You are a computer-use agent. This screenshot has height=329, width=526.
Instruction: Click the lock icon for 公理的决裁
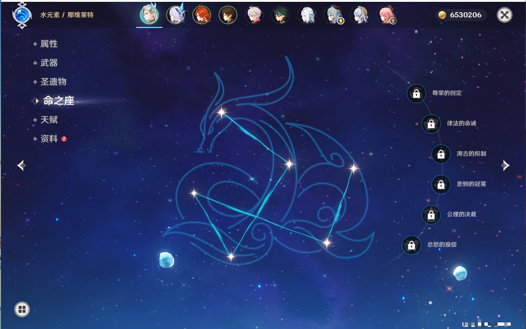[431, 215]
